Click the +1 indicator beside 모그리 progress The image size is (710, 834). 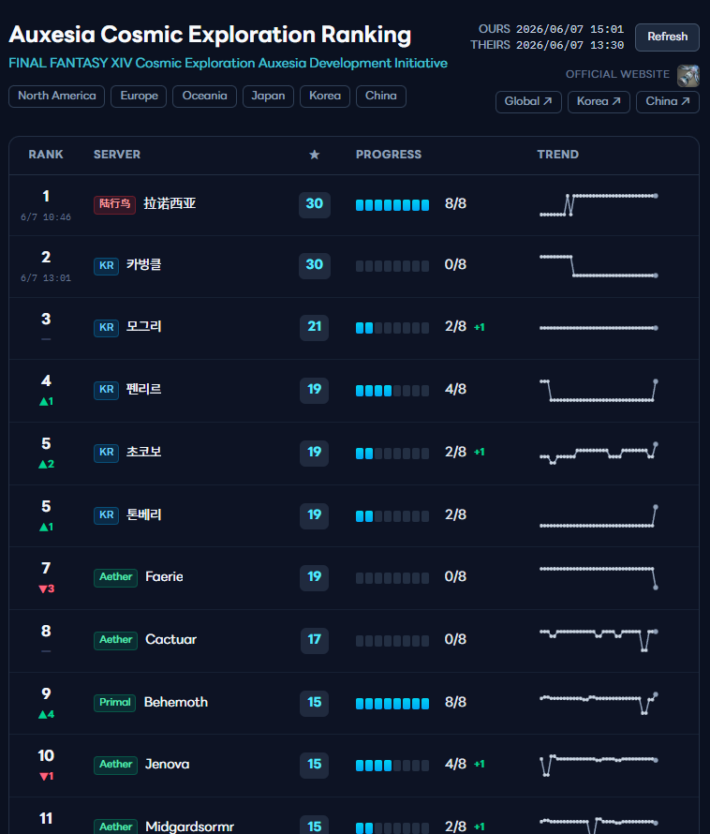click(480, 328)
